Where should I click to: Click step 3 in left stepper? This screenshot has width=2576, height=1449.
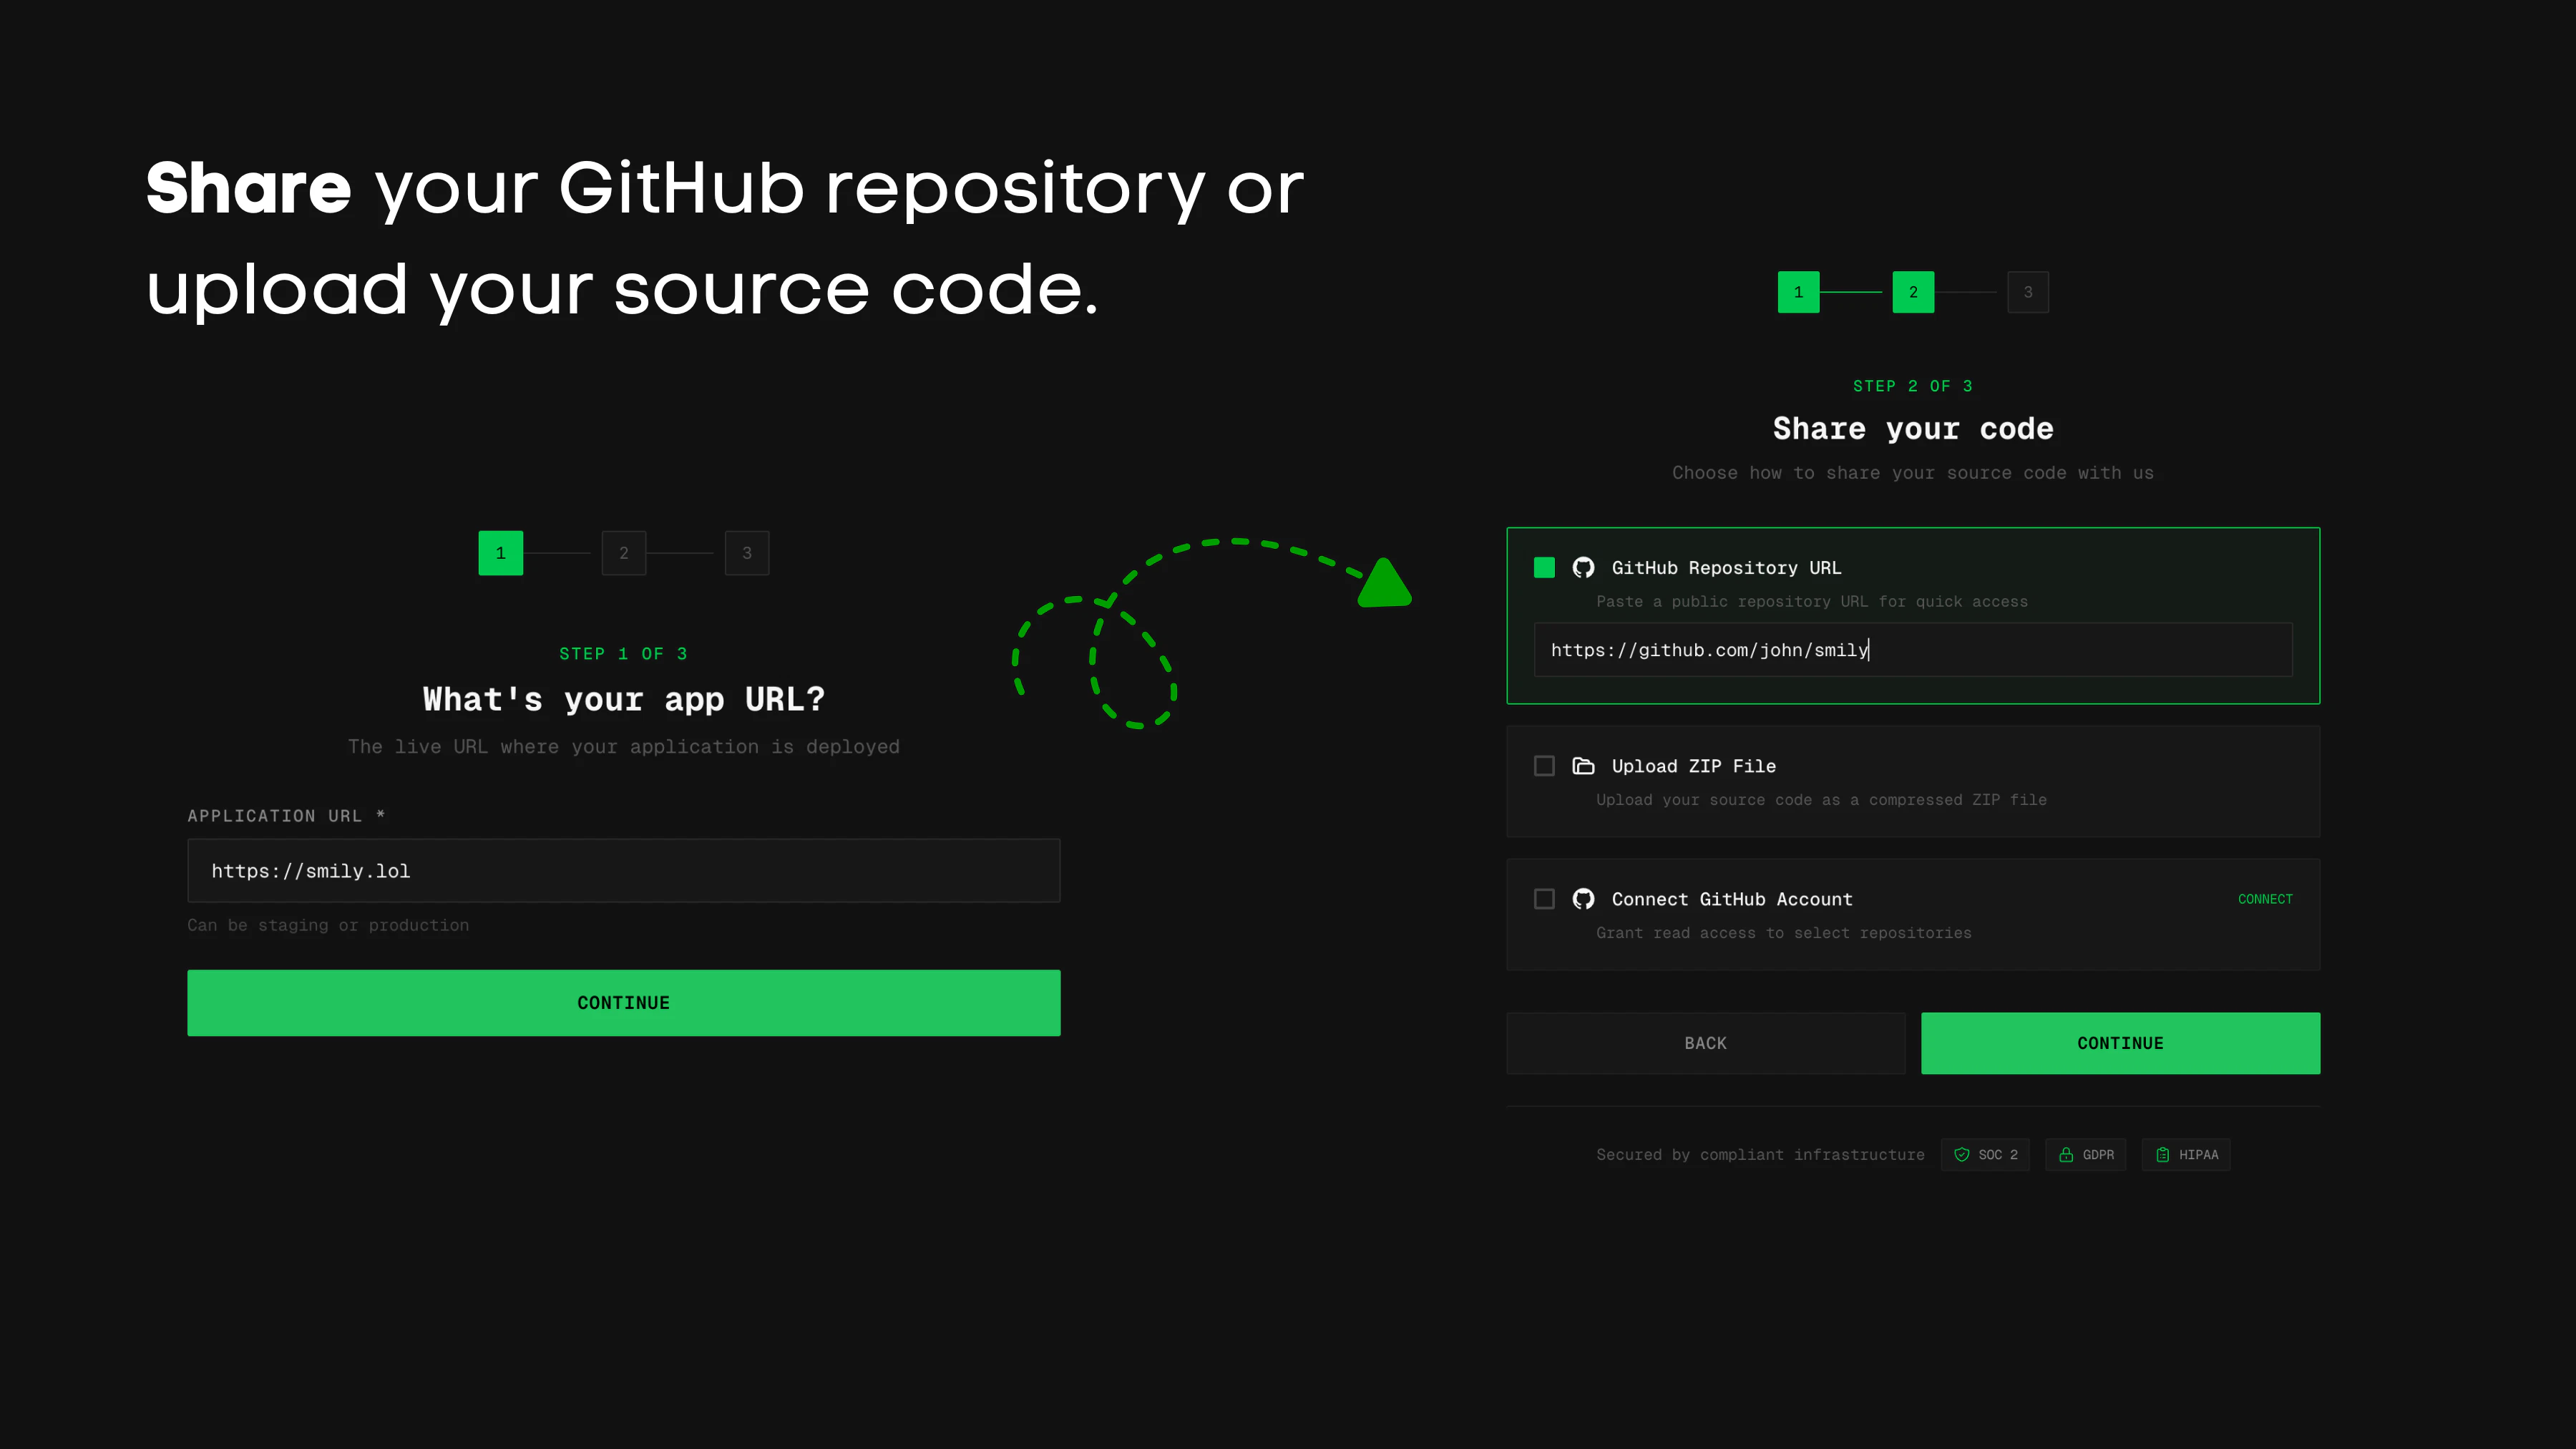pos(746,553)
